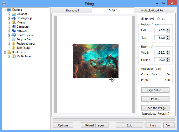
Task: Switch to the Single tab
Action: (x=113, y=10)
